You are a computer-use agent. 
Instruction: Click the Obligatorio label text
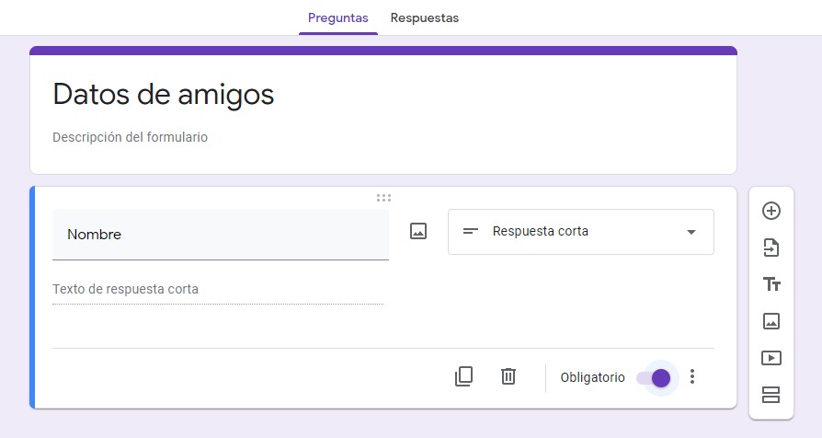pos(592,378)
